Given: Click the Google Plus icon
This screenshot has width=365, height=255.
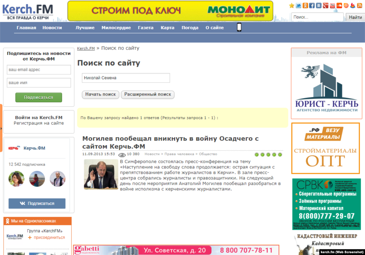Looking at the screenshot, I should [326, 5].
